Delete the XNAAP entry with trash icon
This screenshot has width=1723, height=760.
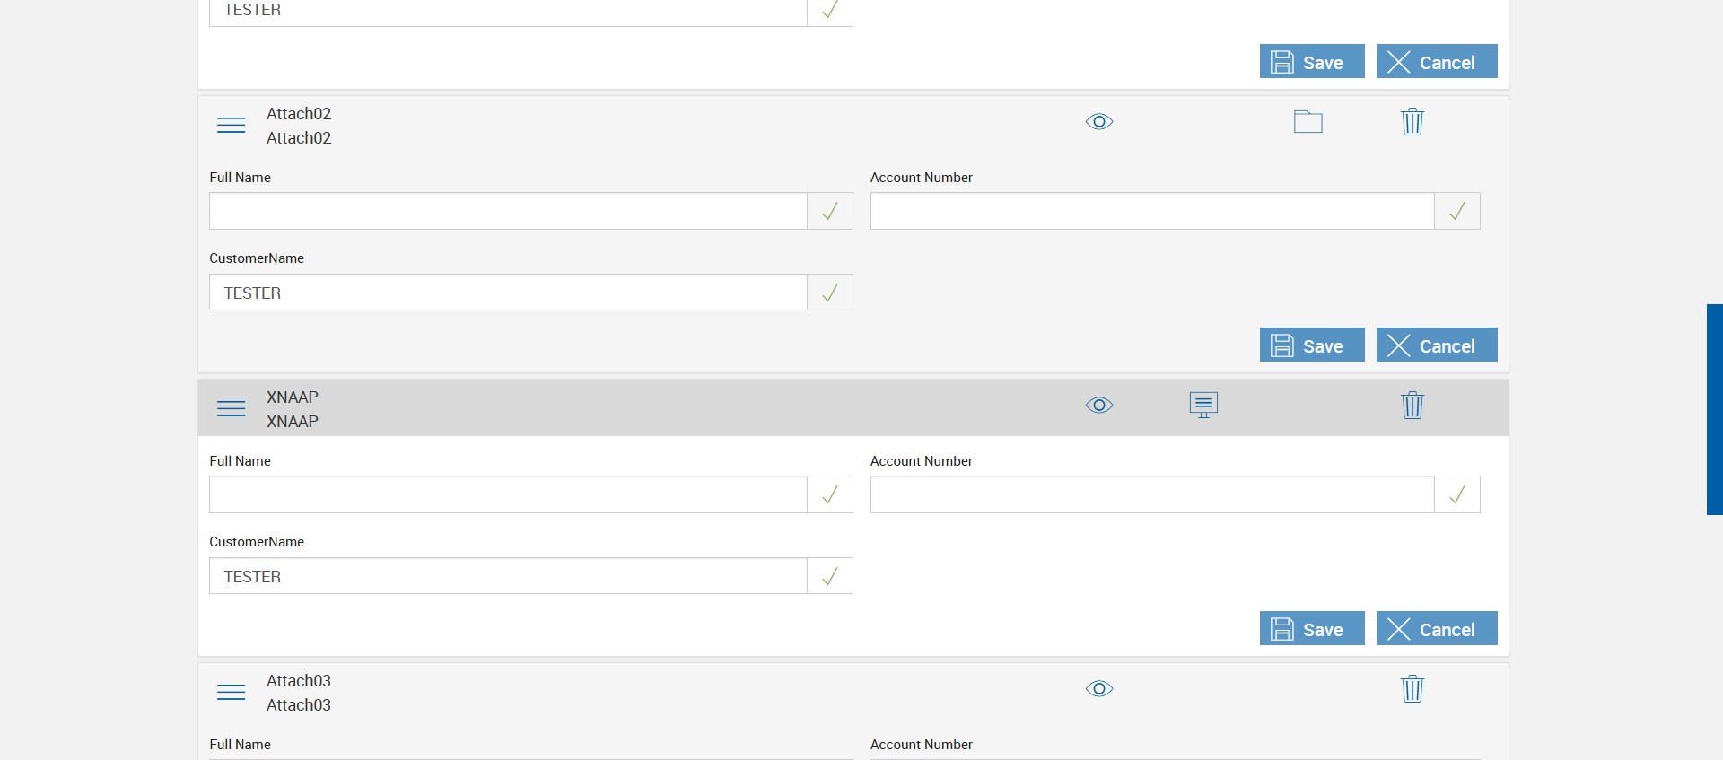[x=1412, y=405]
